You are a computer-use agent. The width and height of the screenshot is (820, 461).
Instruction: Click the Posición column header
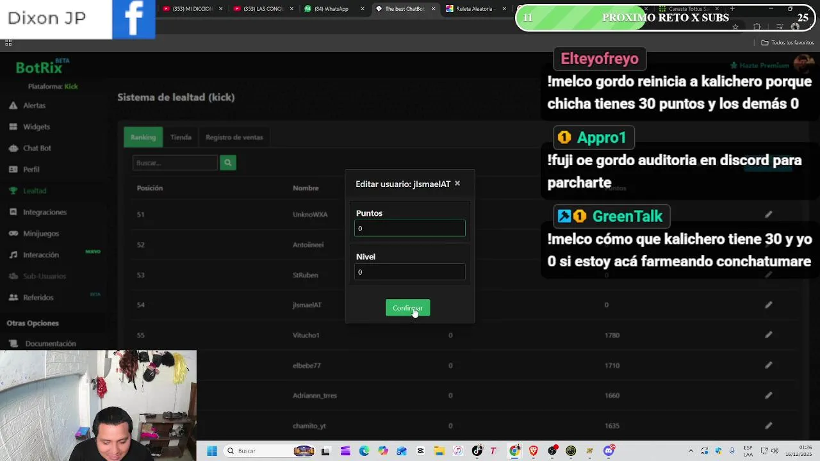click(150, 188)
